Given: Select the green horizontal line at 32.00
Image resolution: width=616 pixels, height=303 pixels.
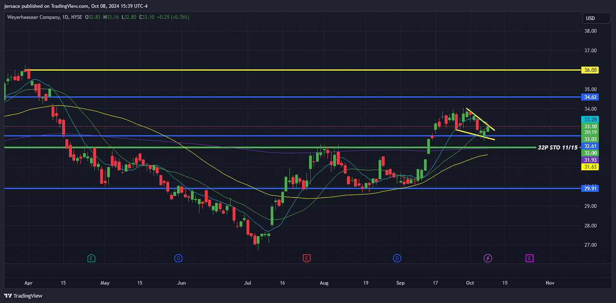Looking at the screenshot, I should click(271, 147).
